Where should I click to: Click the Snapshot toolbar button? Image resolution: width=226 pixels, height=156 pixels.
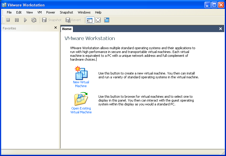click(52, 20)
